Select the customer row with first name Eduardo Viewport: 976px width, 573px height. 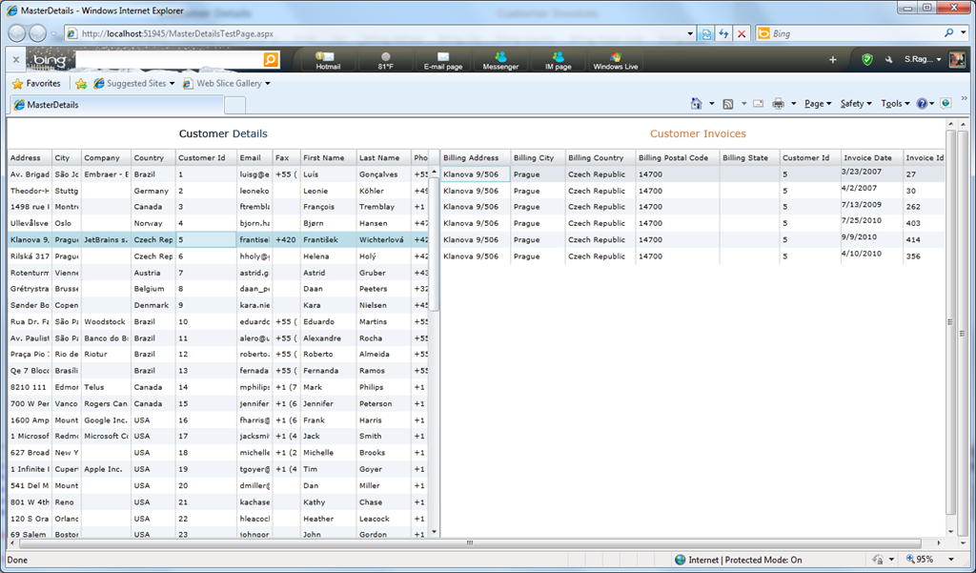[x=218, y=322]
